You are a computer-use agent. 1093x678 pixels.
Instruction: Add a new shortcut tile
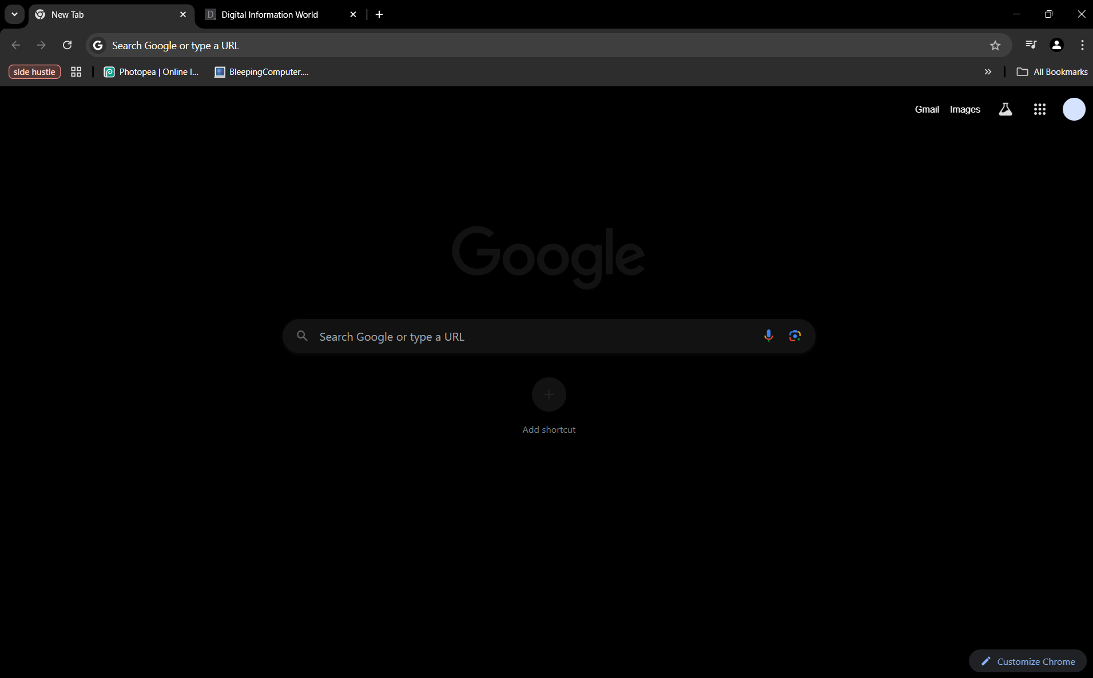pos(549,394)
